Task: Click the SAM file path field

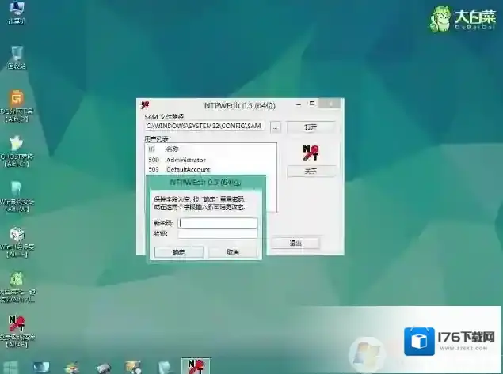Action: tap(205, 127)
